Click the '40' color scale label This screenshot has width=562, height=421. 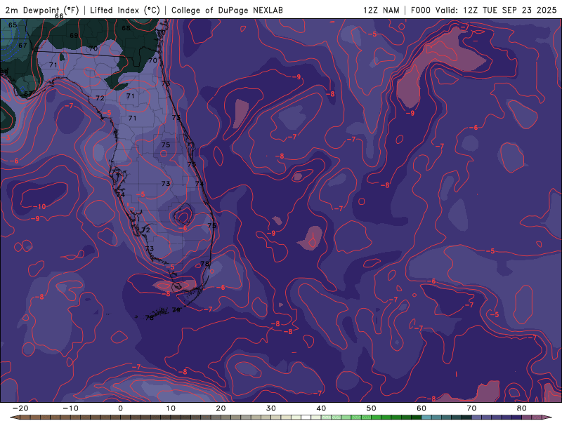click(321, 408)
